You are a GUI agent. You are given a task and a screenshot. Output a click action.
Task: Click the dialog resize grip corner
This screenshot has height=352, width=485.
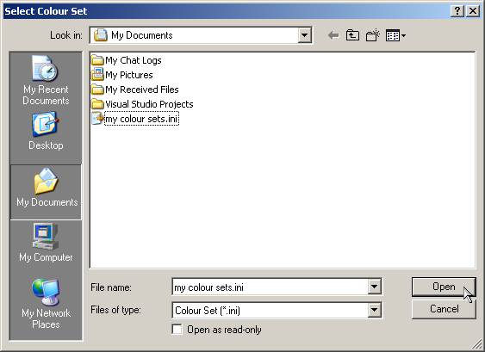click(477, 344)
